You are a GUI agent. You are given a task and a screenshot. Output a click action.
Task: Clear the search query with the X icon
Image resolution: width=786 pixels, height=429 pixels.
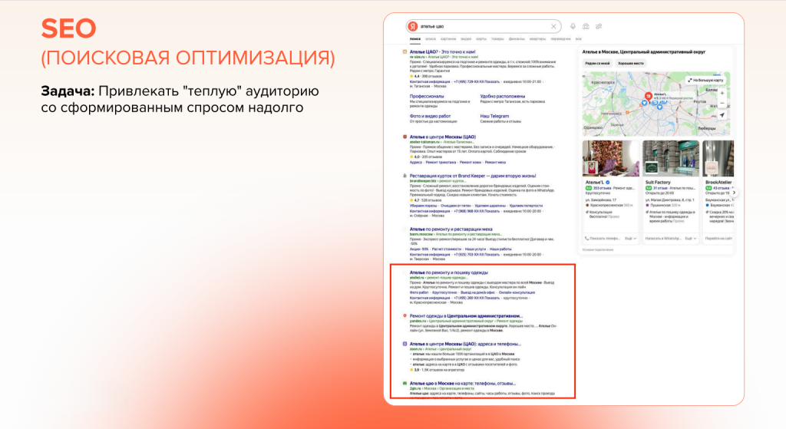(x=553, y=26)
